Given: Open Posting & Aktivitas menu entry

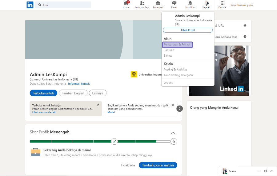Looking at the screenshot, I should pyautogui.click(x=175, y=70).
